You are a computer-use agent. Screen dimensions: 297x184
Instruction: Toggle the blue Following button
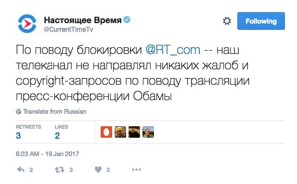pos(261,21)
